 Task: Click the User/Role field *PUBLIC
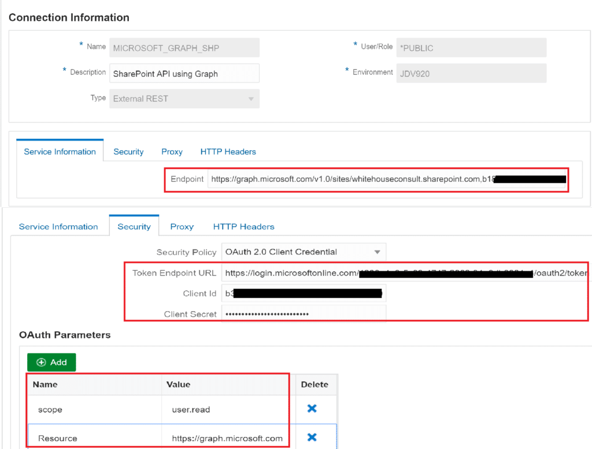(x=471, y=47)
